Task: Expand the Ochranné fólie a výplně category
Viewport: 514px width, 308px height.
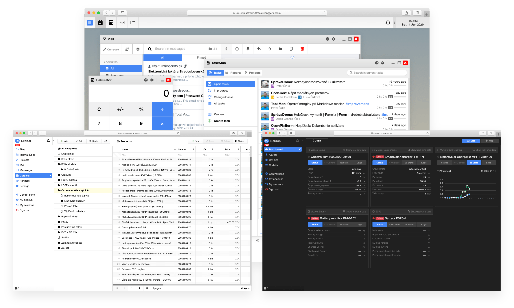Action: point(75,190)
